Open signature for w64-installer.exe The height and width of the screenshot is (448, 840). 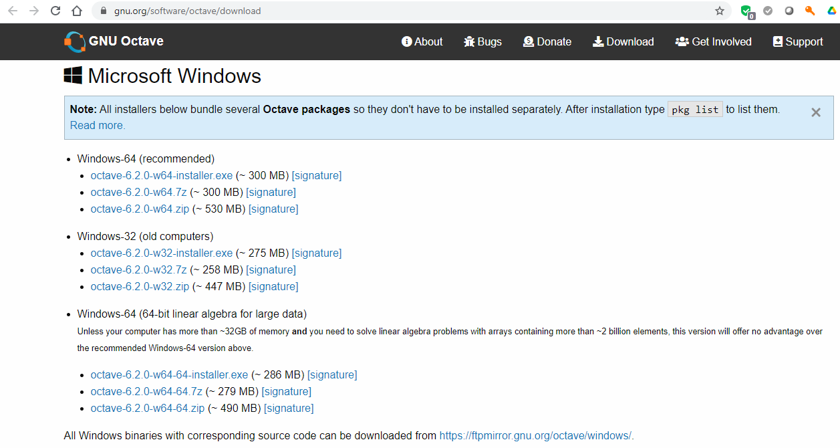coord(317,176)
